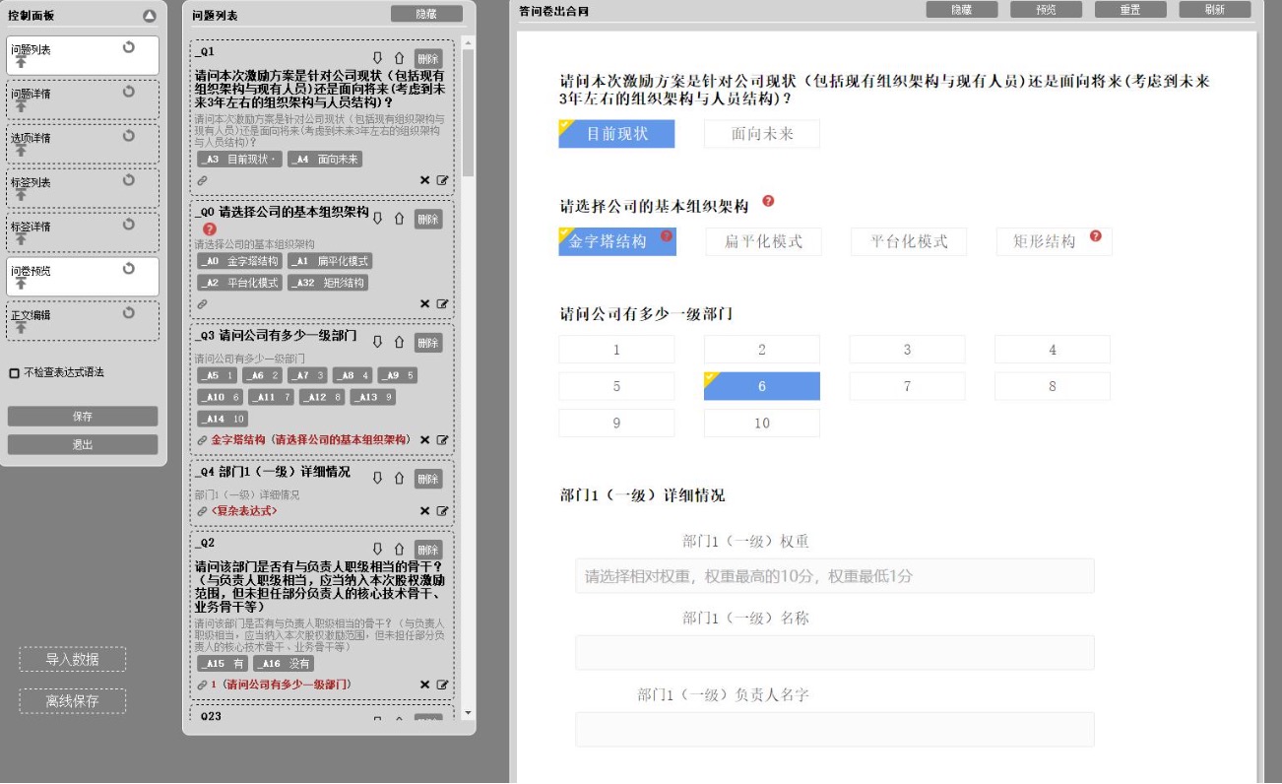Click the refresh icon on 标签列表 panel item
The width and height of the screenshot is (1282, 784).
[128, 180]
